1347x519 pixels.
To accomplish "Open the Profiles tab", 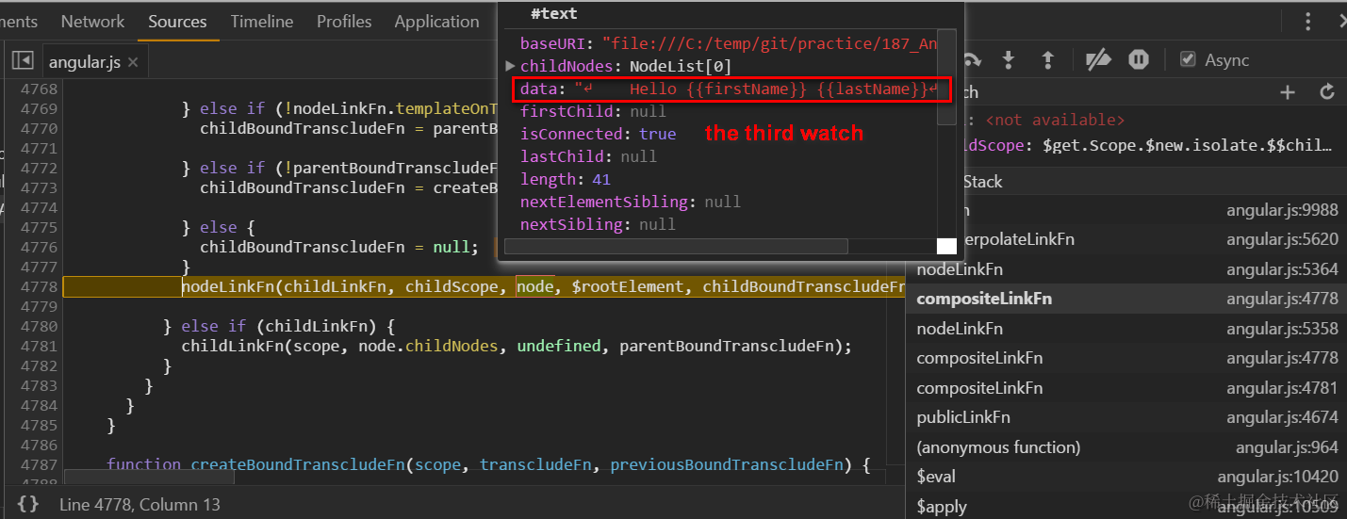I will 344,21.
